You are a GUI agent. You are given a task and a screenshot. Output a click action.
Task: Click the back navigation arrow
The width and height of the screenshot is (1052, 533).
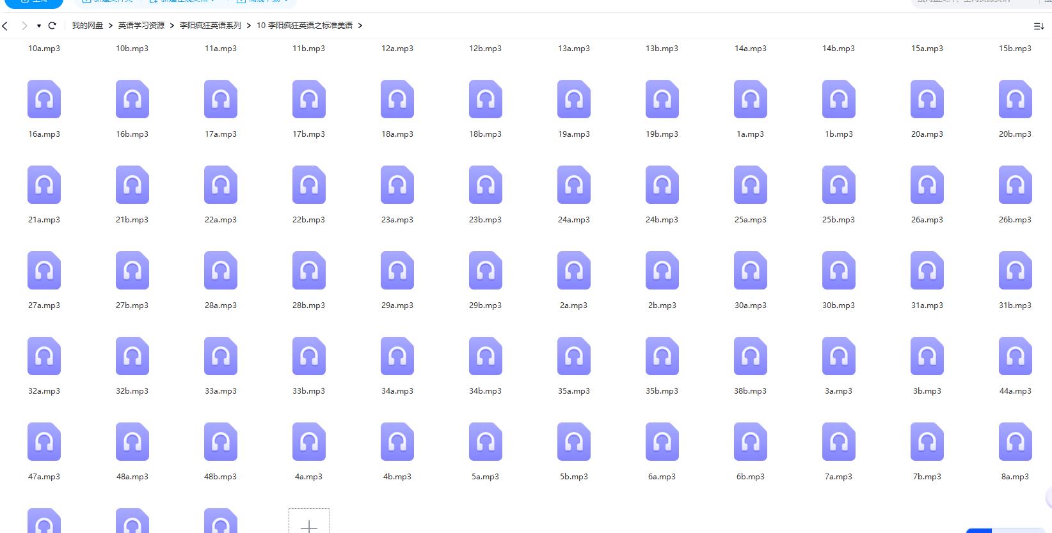tap(6, 26)
